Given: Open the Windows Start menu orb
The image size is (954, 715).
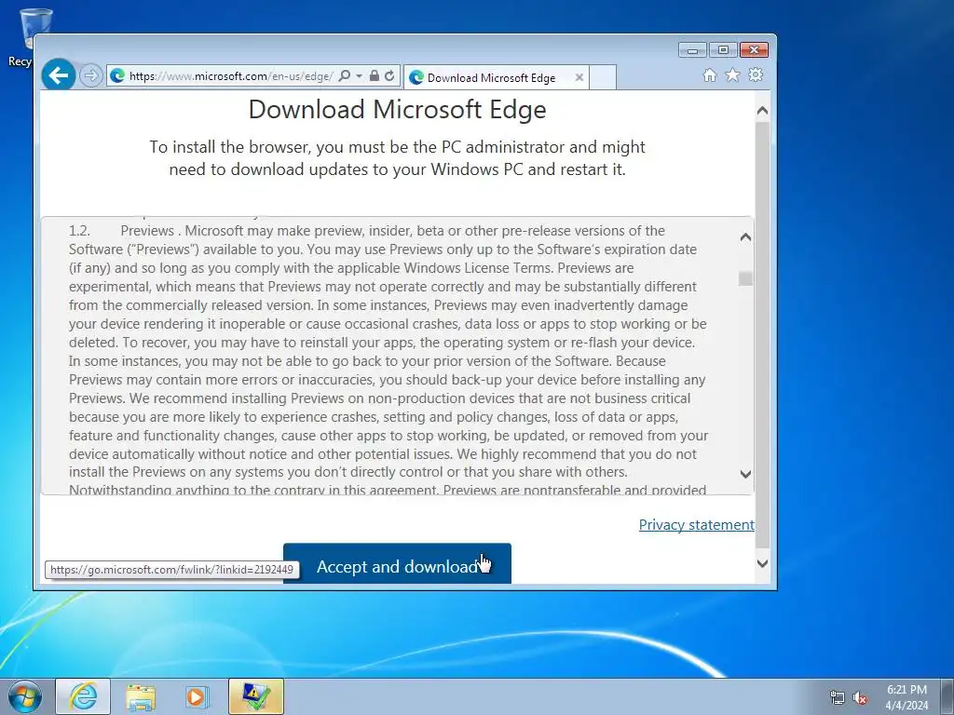Looking at the screenshot, I should pos(25,696).
